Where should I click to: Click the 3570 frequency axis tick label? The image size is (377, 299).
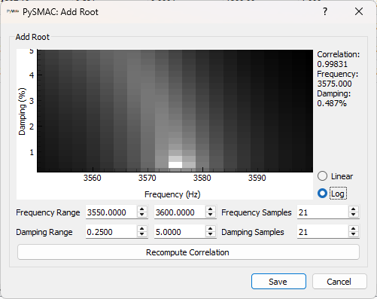[x=147, y=178]
